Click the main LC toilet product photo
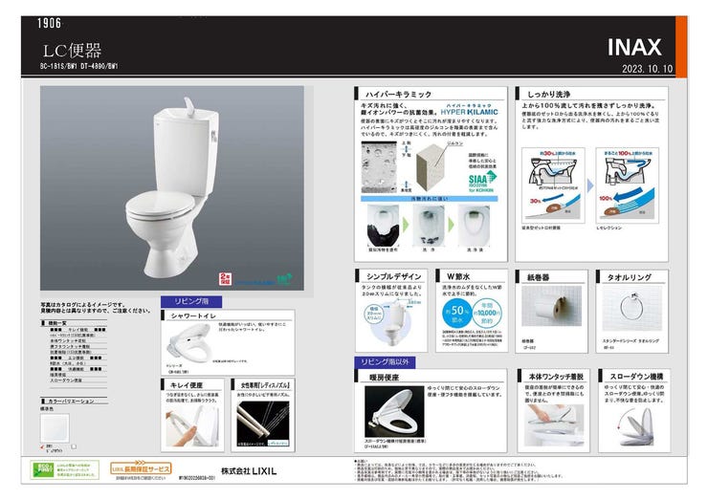Screen dimensions: 708x500 pos(172,189)
